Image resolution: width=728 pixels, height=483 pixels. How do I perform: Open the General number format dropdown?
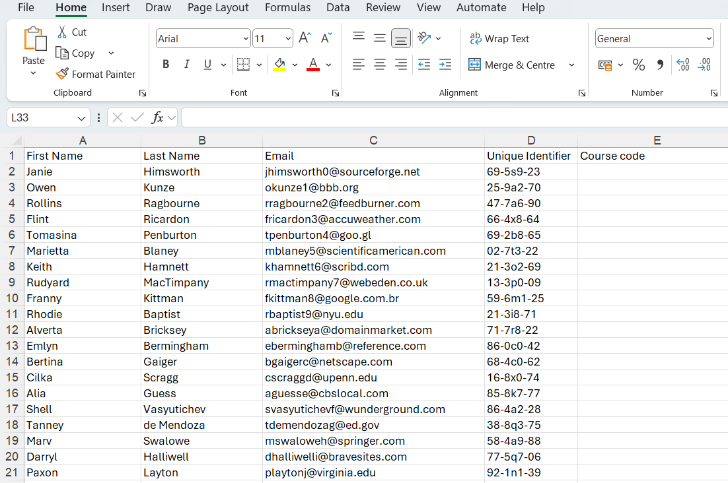(708, 39)
